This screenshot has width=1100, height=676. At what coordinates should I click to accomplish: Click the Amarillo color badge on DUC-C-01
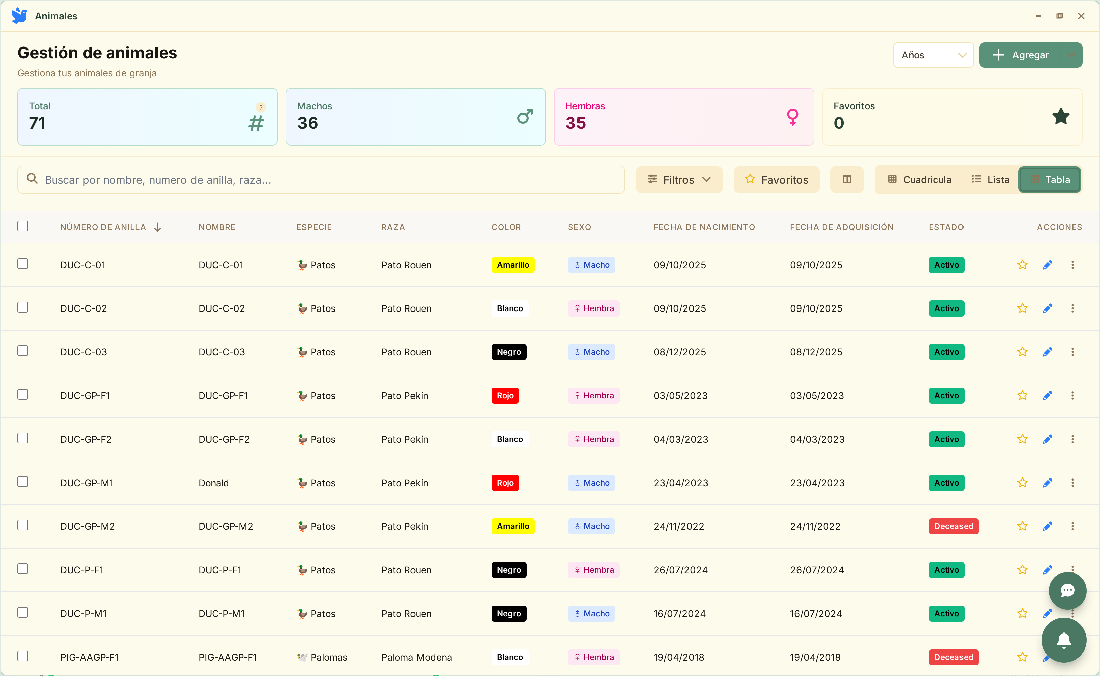(512, 265)
